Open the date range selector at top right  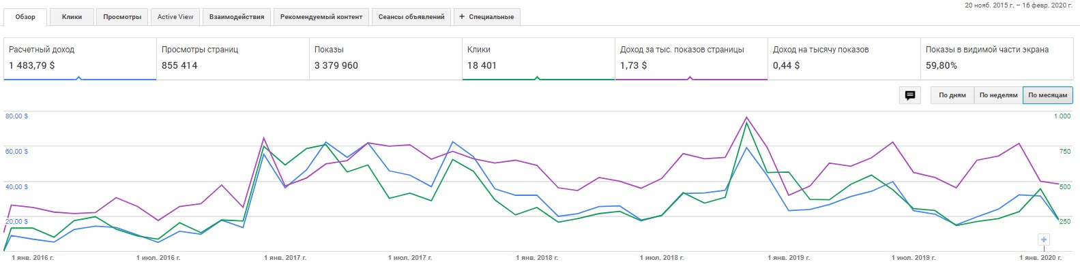coord(1020,5)
